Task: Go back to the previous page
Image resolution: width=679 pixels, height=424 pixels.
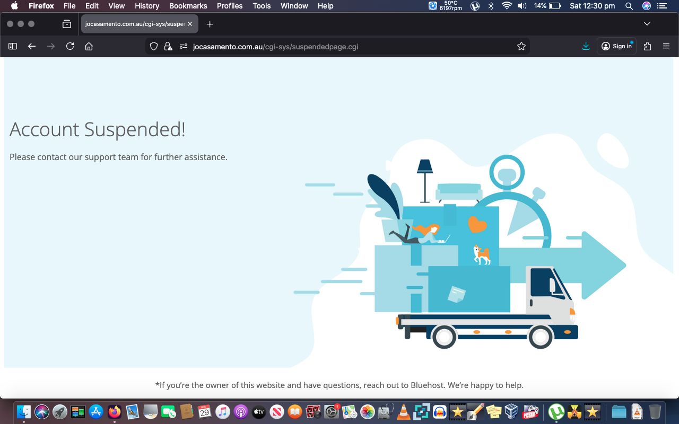Action: tap(32, 47)
